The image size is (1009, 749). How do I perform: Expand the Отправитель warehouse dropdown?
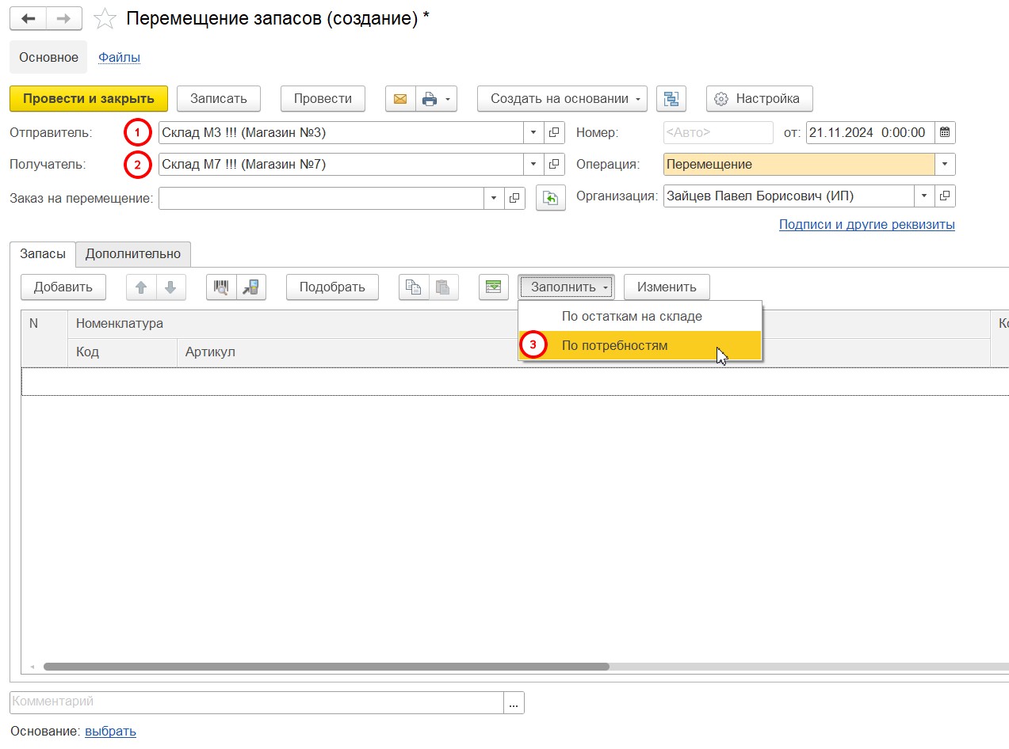(x=533, y=133)
